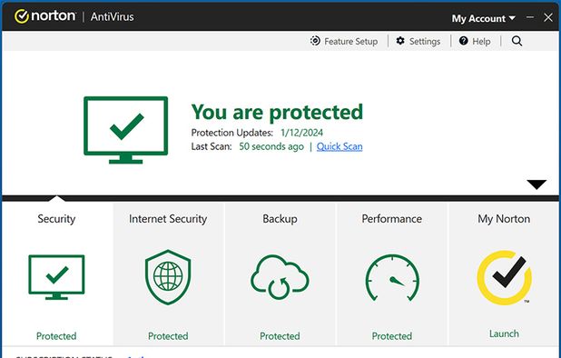Open Feature Setup

(x=344, y=41)
